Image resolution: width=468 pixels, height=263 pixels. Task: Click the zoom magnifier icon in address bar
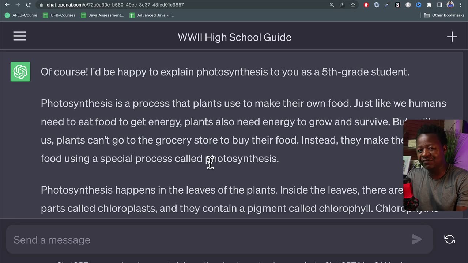(332, 5)
